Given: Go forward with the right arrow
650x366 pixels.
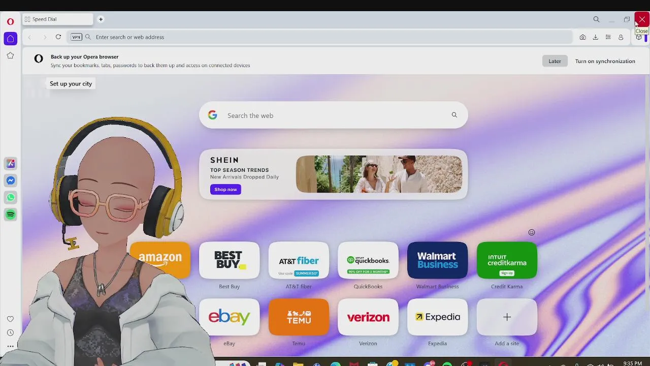Looking at the screenshot, I should pyautogui.click(x=44, y=37).
